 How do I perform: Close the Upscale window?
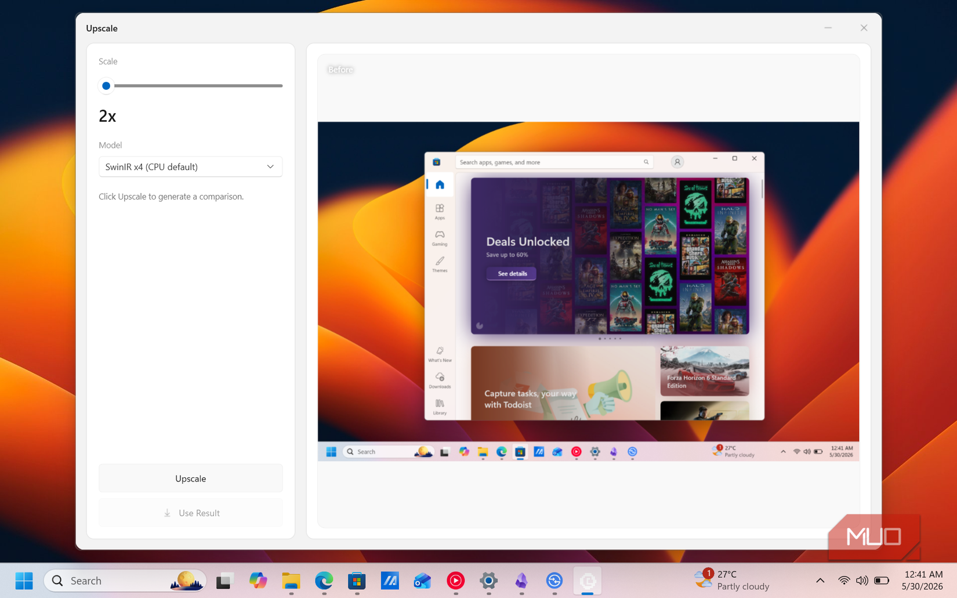pyautogui.click(x=864, y=28)
